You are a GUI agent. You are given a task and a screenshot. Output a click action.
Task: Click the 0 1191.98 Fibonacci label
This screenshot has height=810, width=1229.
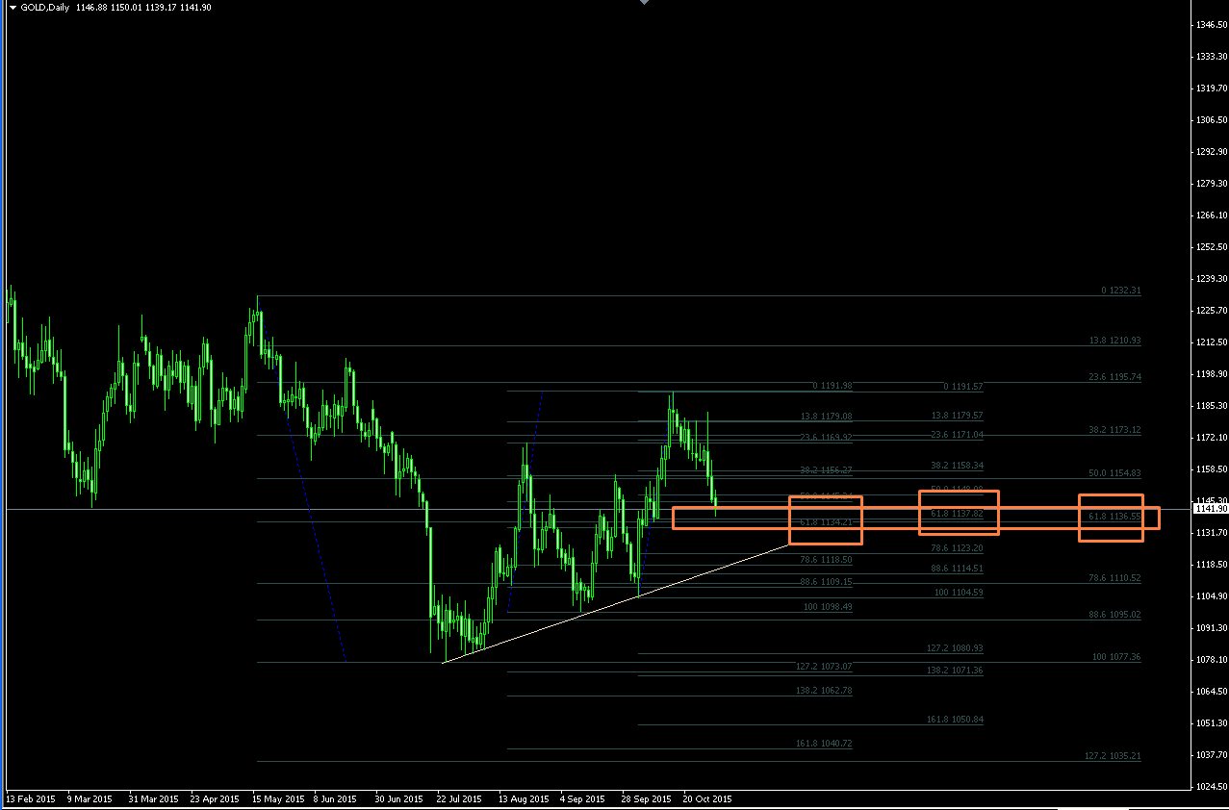(832, 386)
